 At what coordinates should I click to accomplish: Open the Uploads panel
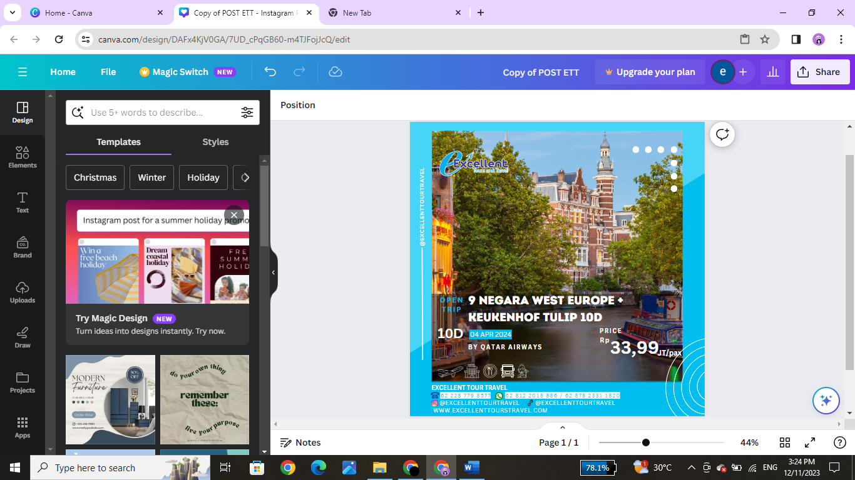(x=23, y=292)
